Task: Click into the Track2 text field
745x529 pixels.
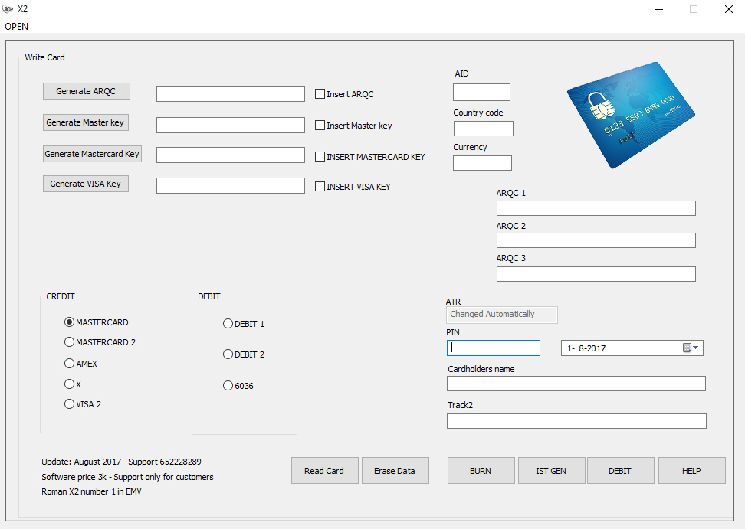Action: [576, 421]
